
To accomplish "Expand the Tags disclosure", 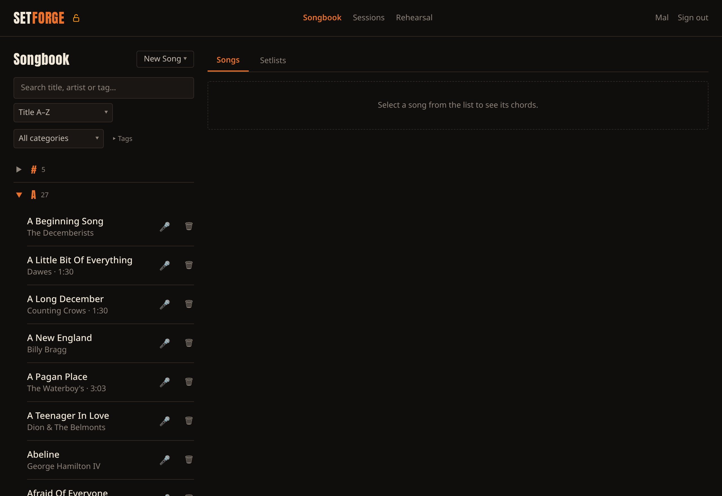I will 122,139.
